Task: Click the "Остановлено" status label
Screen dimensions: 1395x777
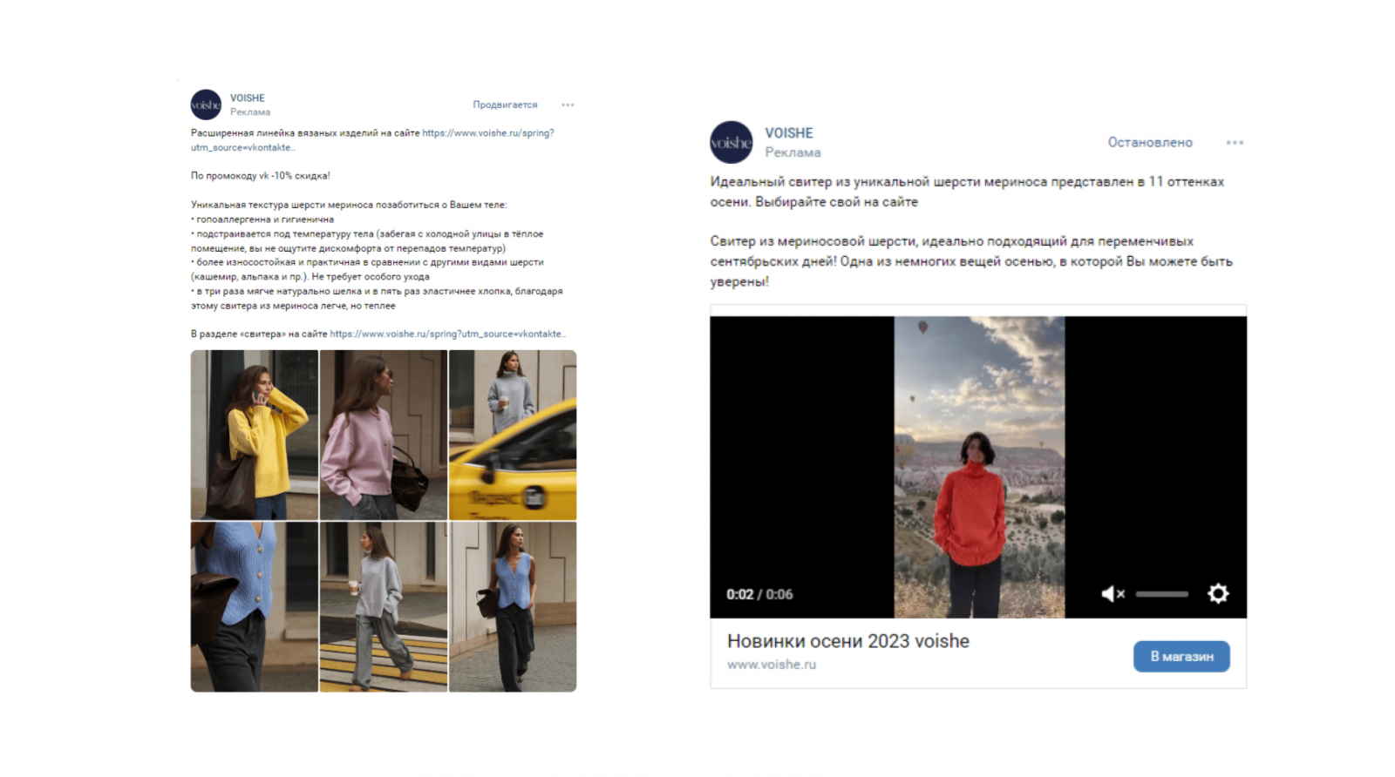Action: coord(1150,142)
